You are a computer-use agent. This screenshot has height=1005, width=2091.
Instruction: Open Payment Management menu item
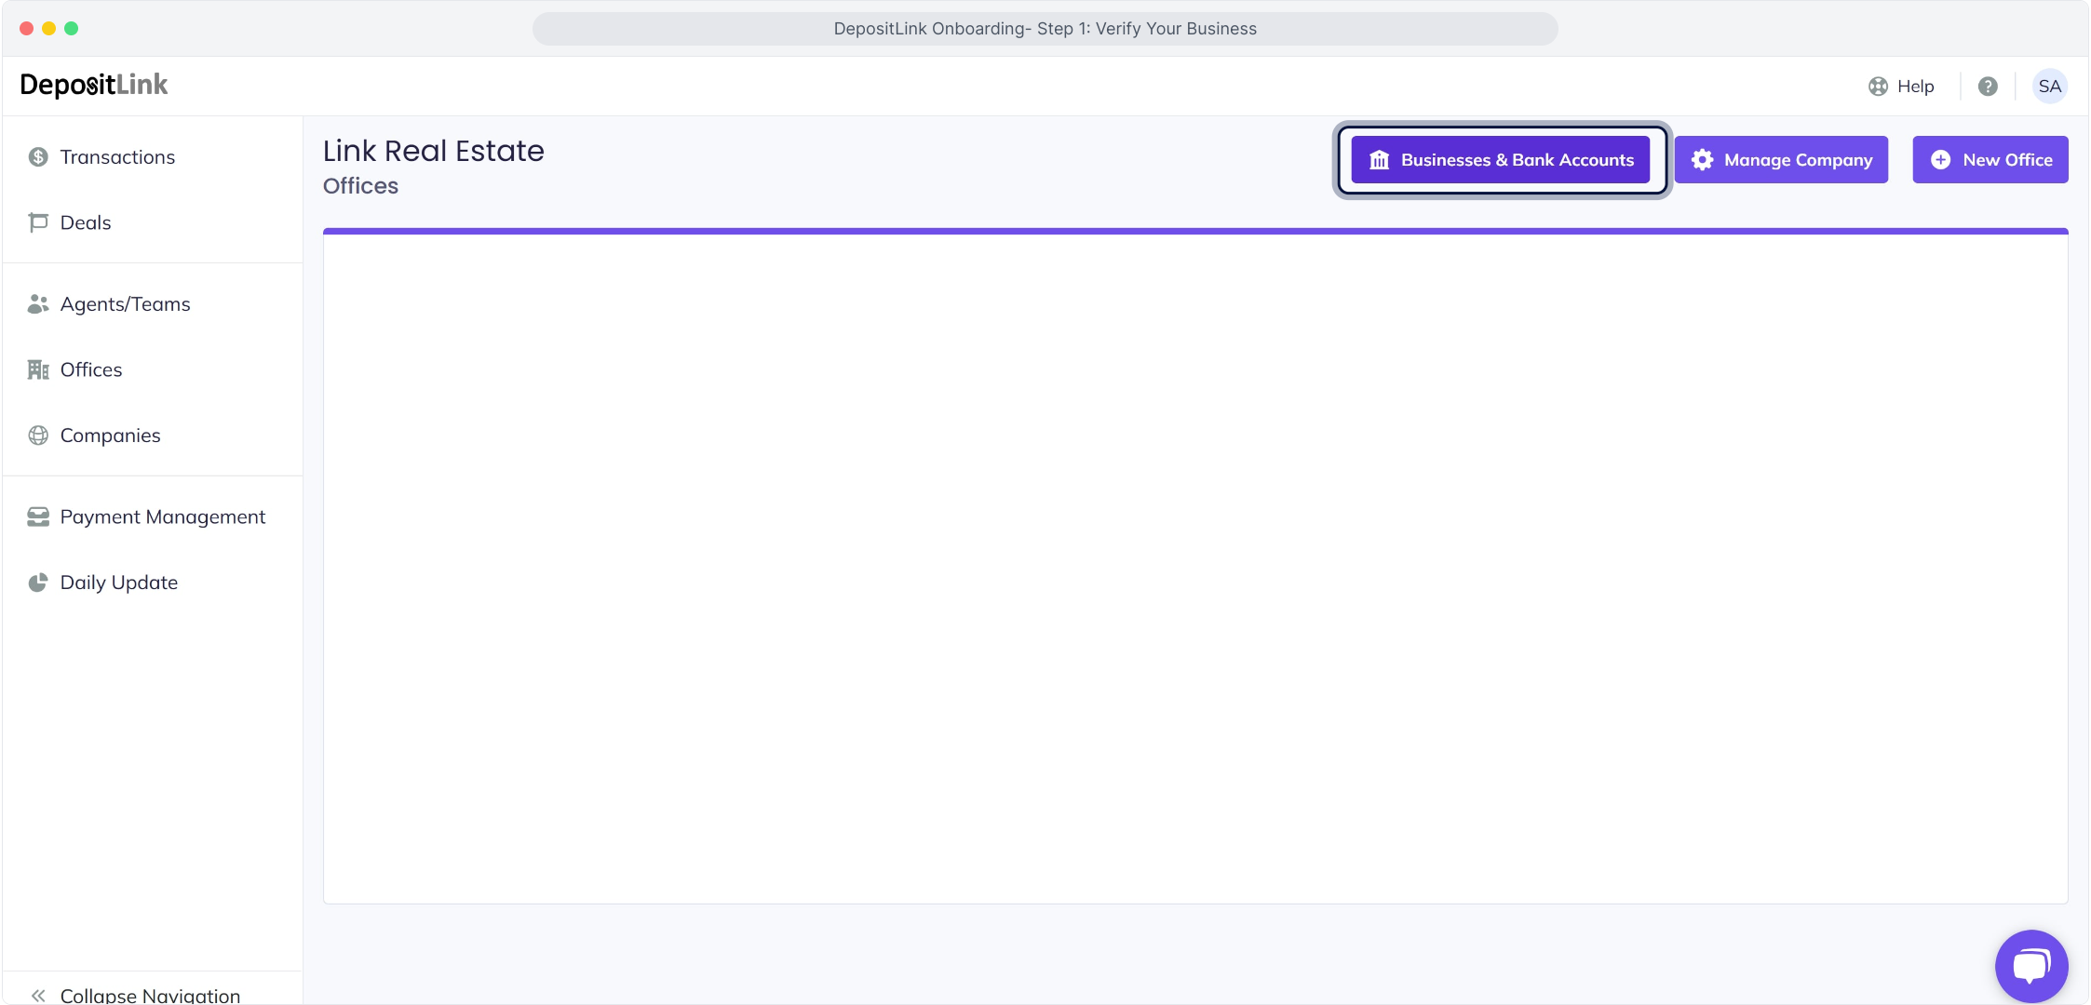(x=162, y=517)
